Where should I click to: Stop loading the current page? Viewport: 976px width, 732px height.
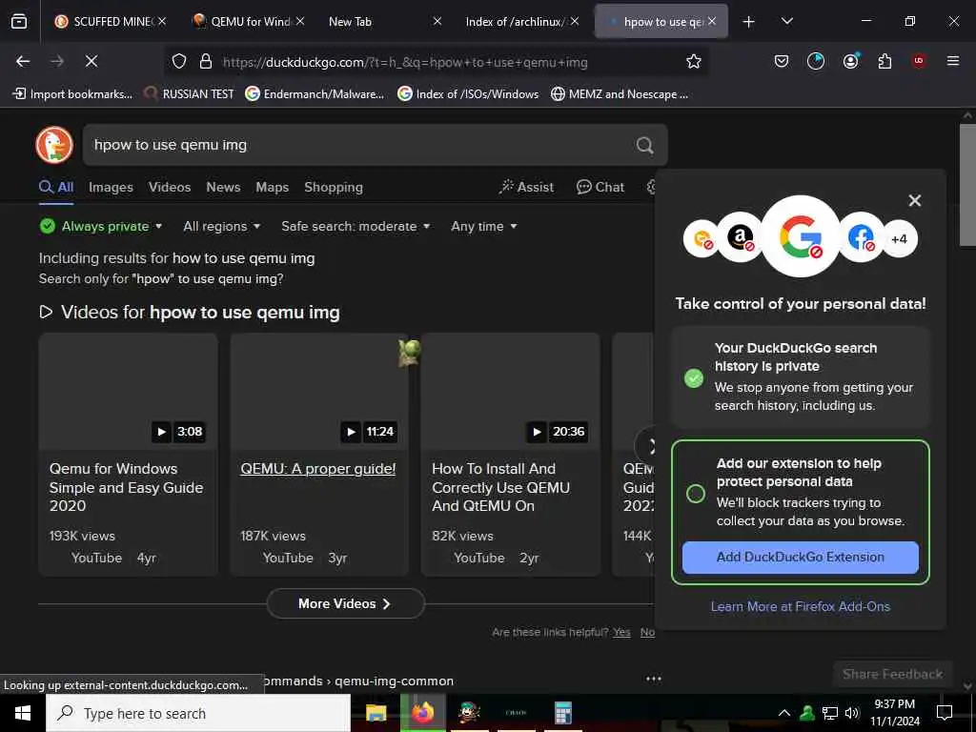pyautogui.click(x=91, y=61)
